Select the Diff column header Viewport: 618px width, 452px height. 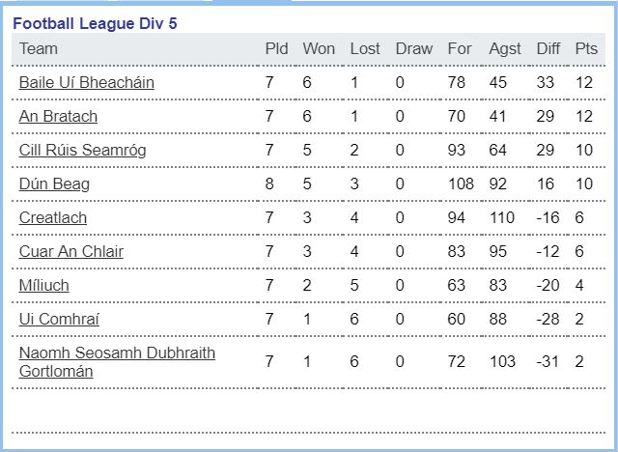coord(548,49)
